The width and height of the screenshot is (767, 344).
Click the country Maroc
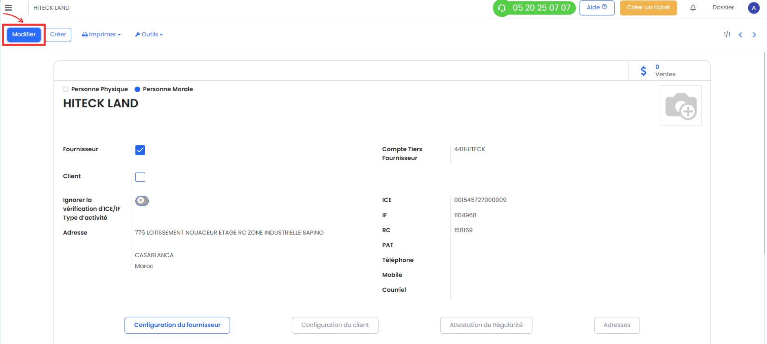click(144, 266)
